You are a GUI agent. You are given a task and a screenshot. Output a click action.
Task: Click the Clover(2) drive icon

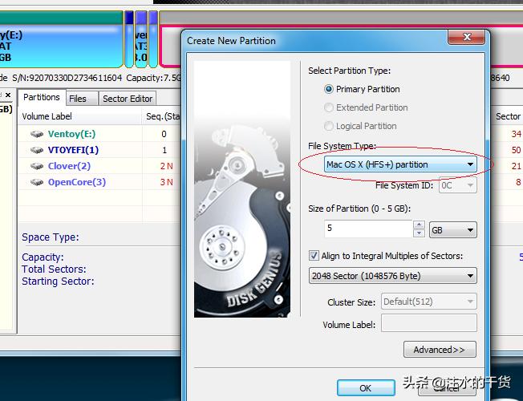(x=37, y=166)
